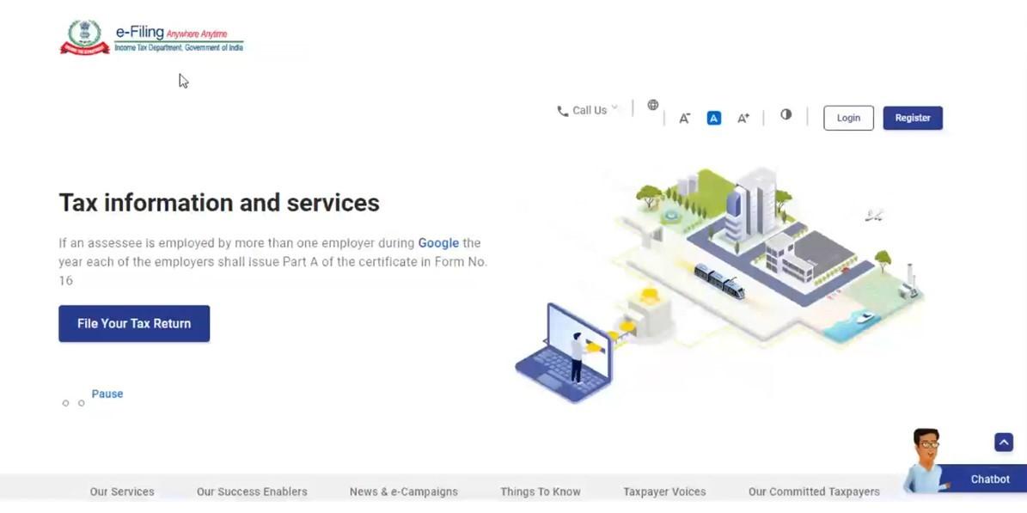This screenshot has height=513, width=1027.
Task: Pause the banner slideshow
Action: pos(107,394)
